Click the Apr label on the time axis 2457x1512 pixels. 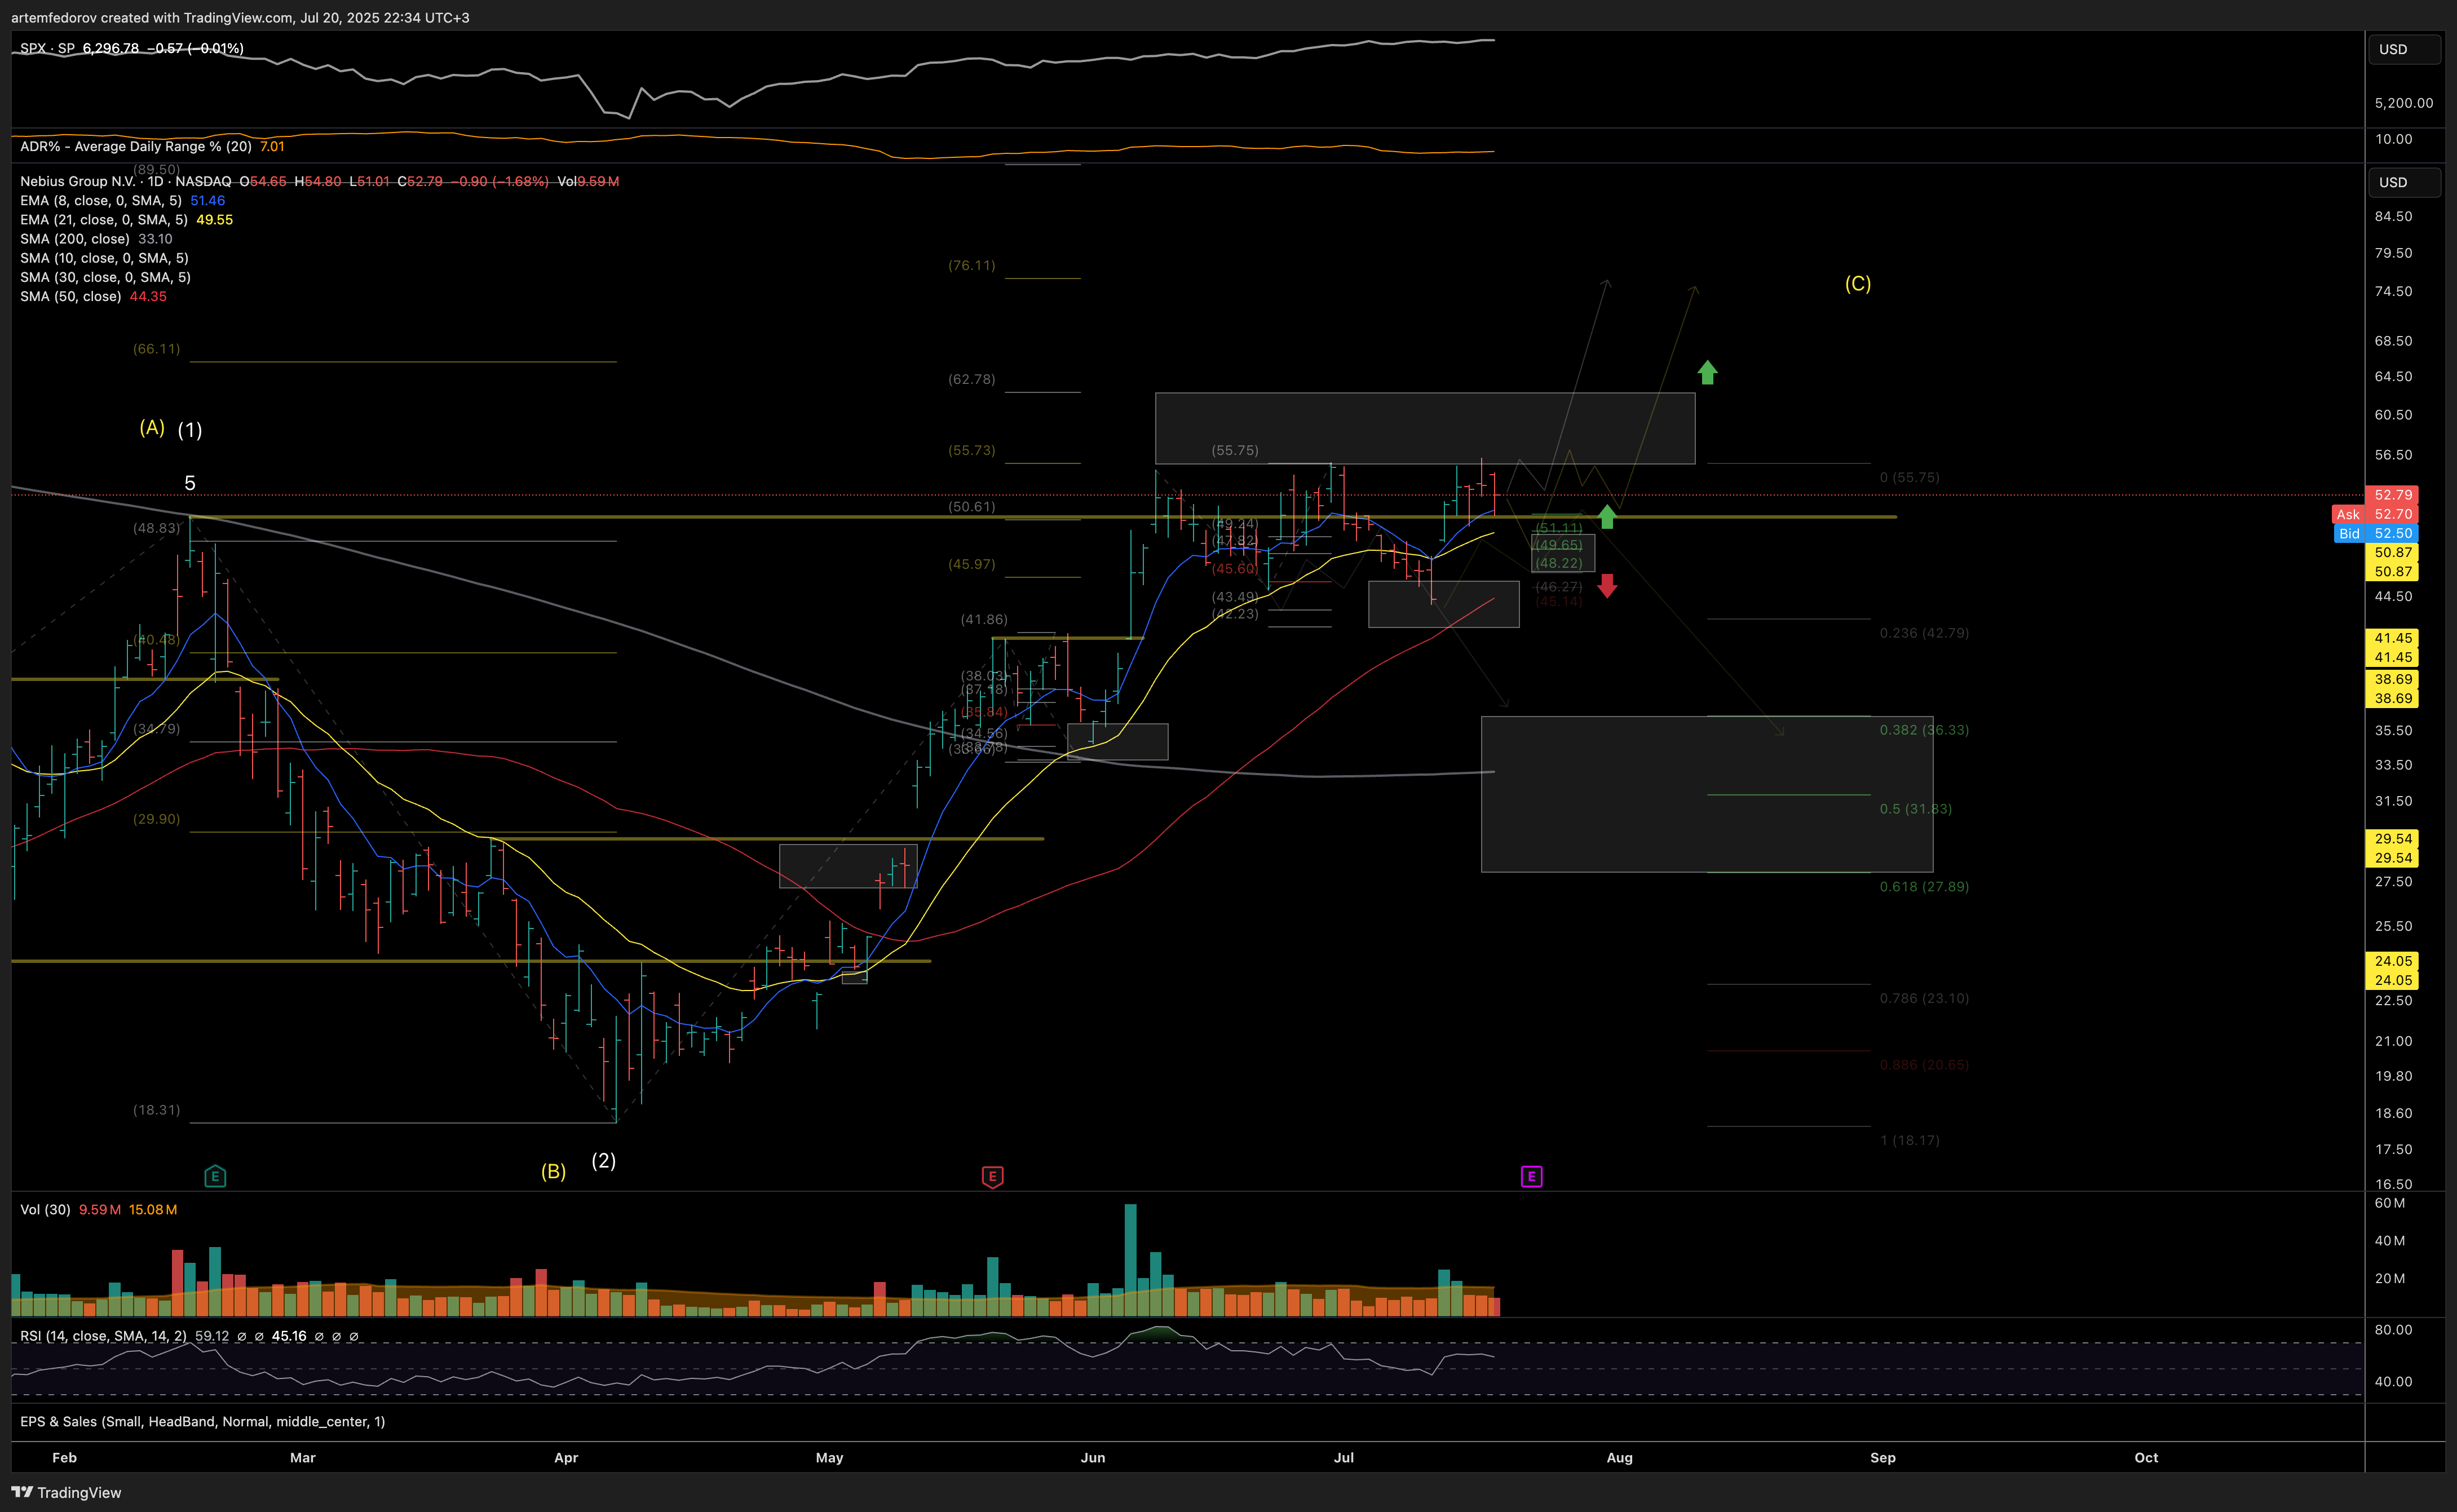(x=566, y=1457)
